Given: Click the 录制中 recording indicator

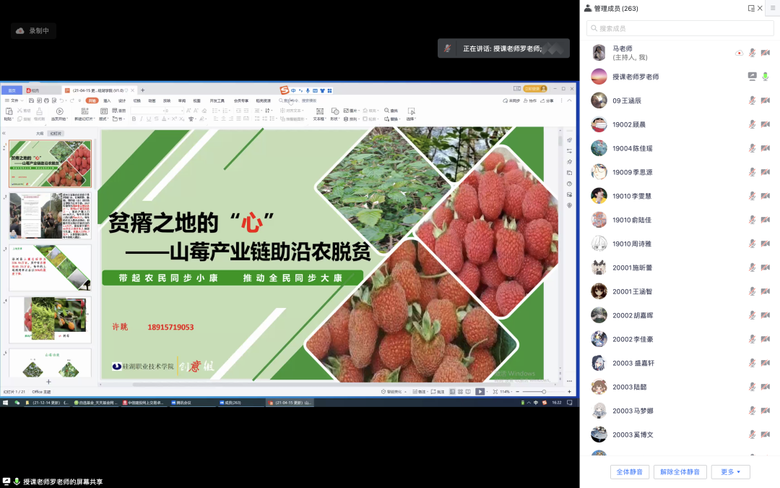Looking at the screenshot, I should click(33, 31).
